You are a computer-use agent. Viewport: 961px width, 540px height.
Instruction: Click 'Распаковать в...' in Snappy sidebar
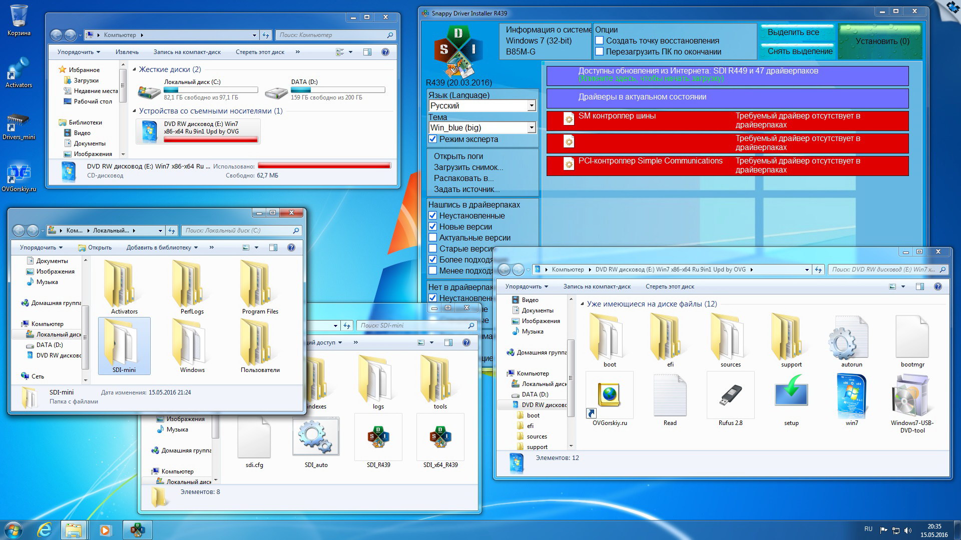(464, 178)
